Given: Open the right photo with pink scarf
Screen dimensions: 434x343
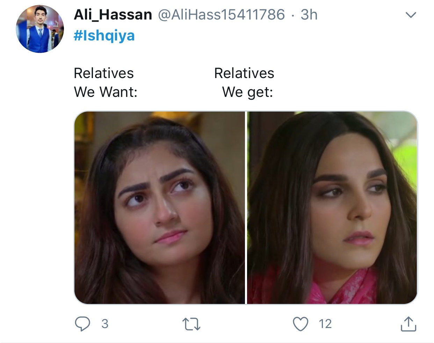Looking at the screenshot, I should (x=332, y=208).
